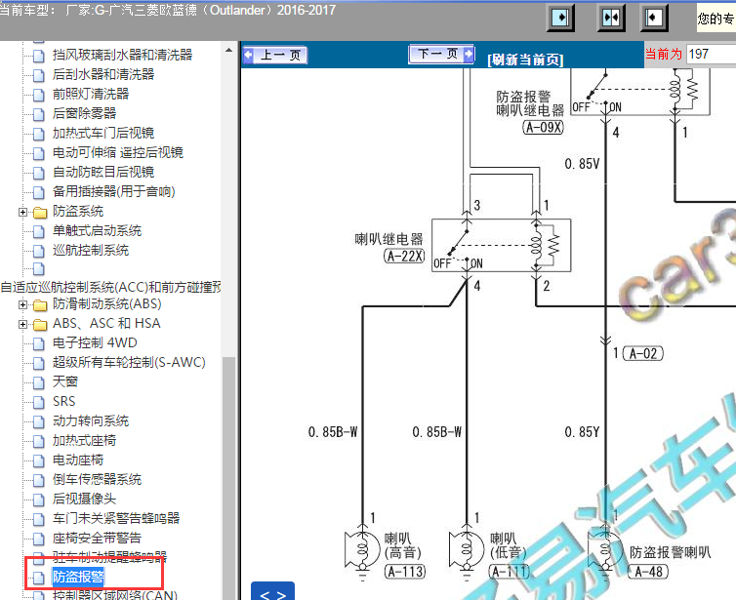Screen dimensions: 736x600
Task: Open 挡风玻璃刮水器和清洗器 tree item
Action: [x=123, y=55]
